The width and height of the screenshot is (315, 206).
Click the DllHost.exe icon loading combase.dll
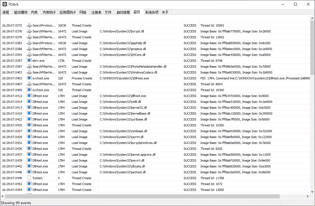[29, 131]
